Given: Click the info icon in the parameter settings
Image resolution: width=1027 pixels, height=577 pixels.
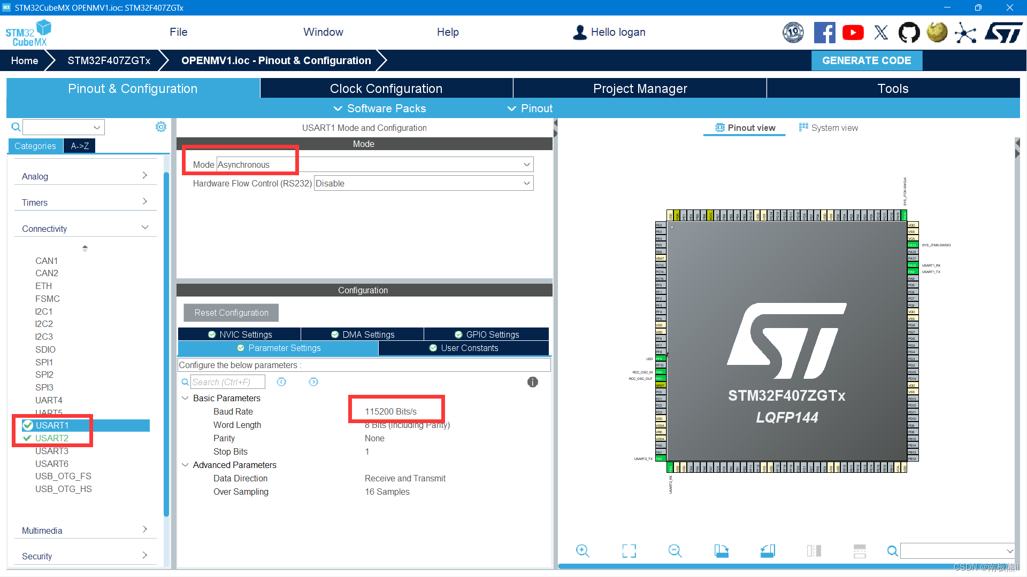Looking at the screenshot, I should click(532, 382).
